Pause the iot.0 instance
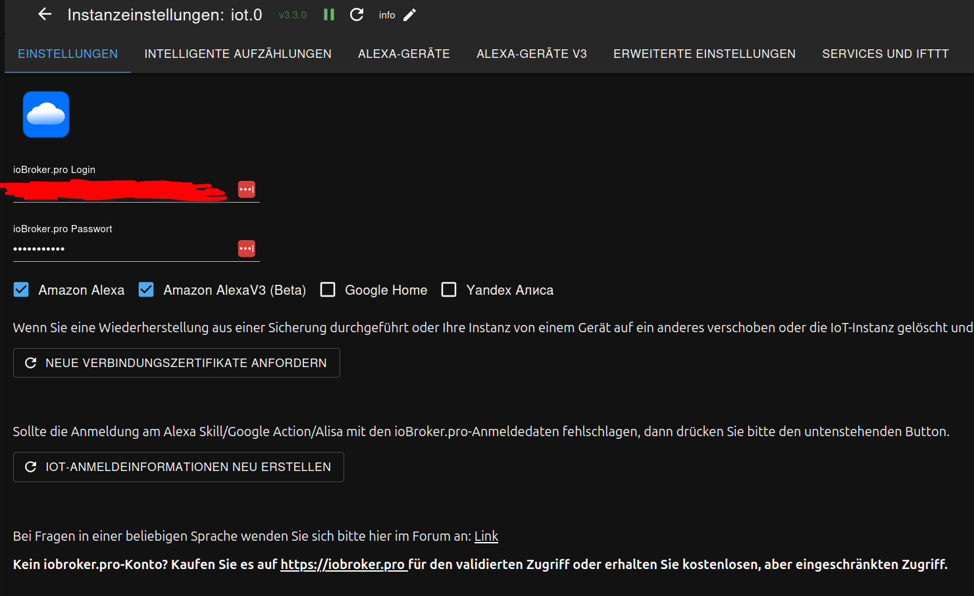 pos(329,14)
